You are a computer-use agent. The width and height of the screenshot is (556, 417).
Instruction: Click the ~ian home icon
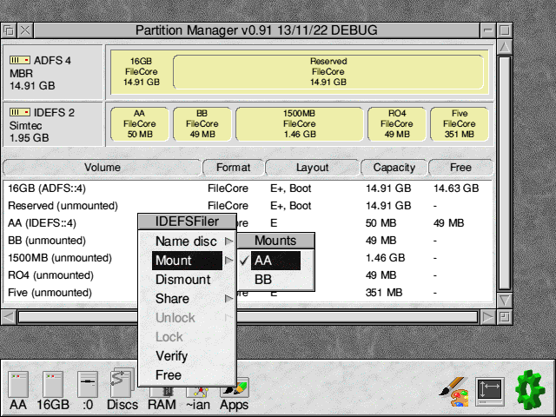point(198,397)
